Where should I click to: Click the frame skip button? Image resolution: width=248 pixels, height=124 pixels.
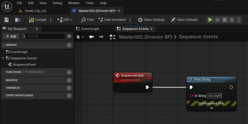point(218,20)
